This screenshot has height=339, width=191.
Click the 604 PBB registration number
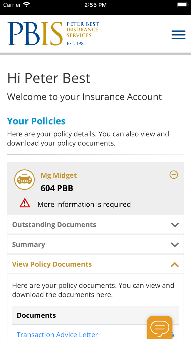tap(57, 188)
